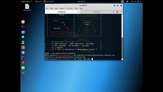Select update.exe file on the desktop

27,7
